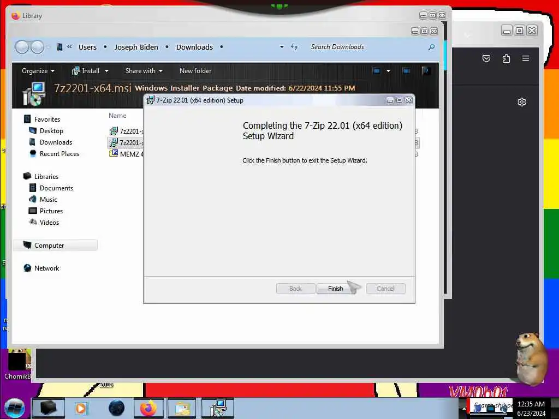Click the Back button in 7-Zip Setup

(295, 289)
